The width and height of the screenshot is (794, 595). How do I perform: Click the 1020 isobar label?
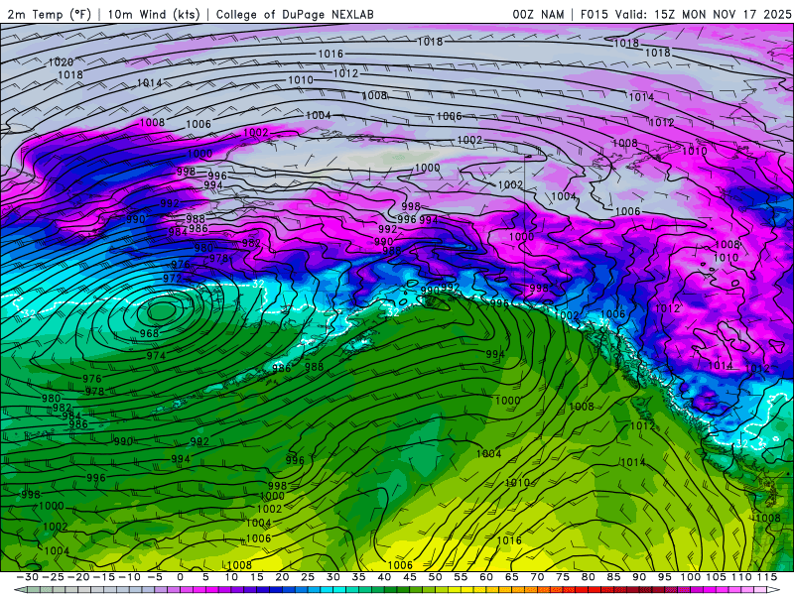coord(61,62)
